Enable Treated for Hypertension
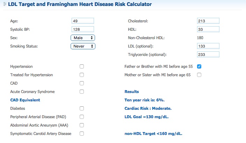 (x=82, y=75)
